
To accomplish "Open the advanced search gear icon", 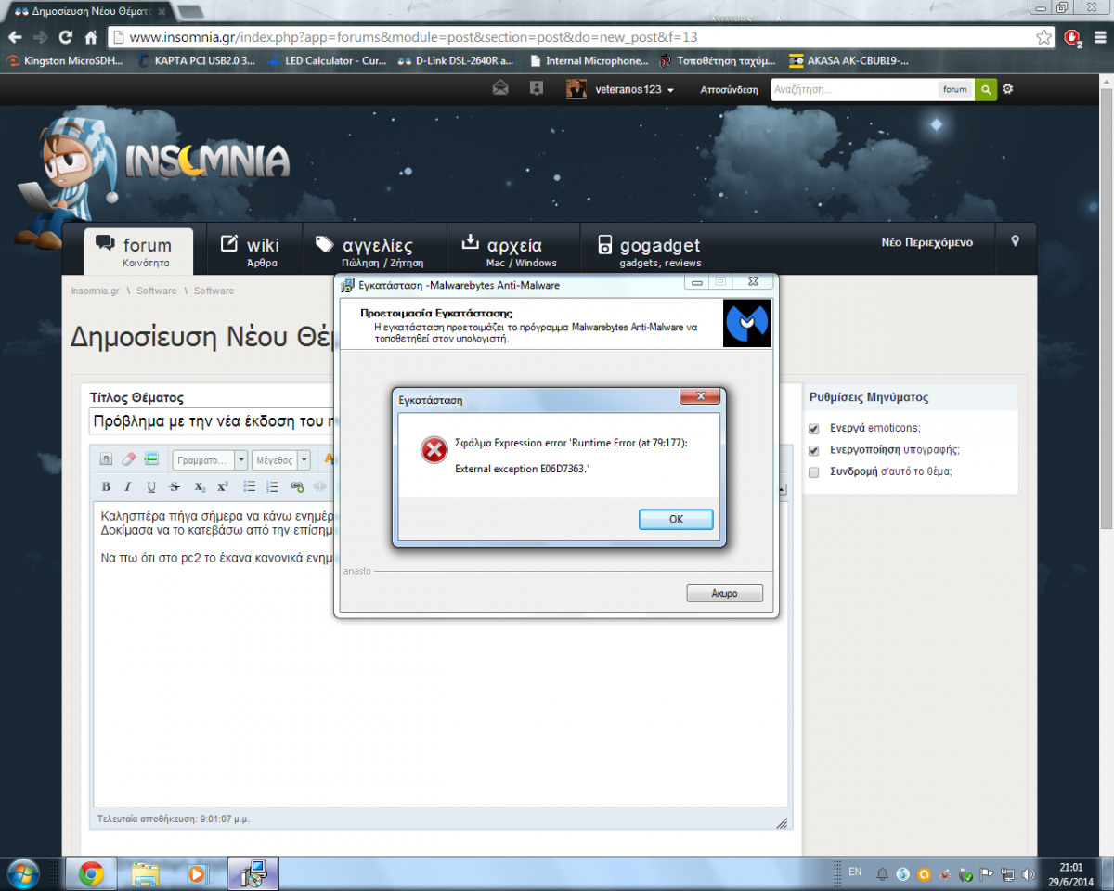I will (1008, 89).
